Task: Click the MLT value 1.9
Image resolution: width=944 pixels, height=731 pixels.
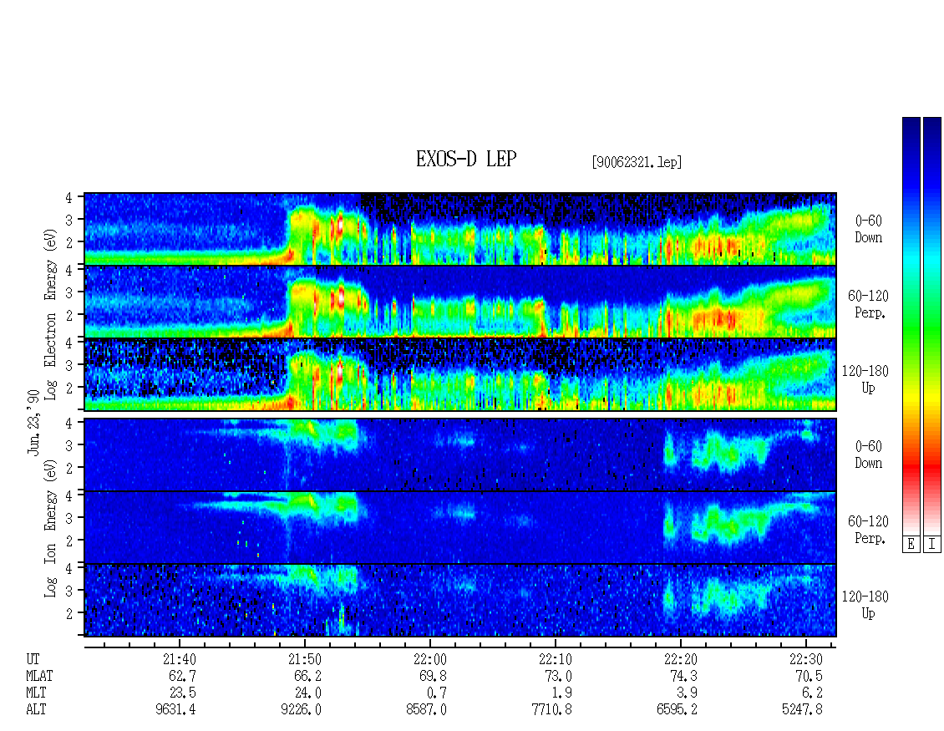Action: [x=561, y=693]
